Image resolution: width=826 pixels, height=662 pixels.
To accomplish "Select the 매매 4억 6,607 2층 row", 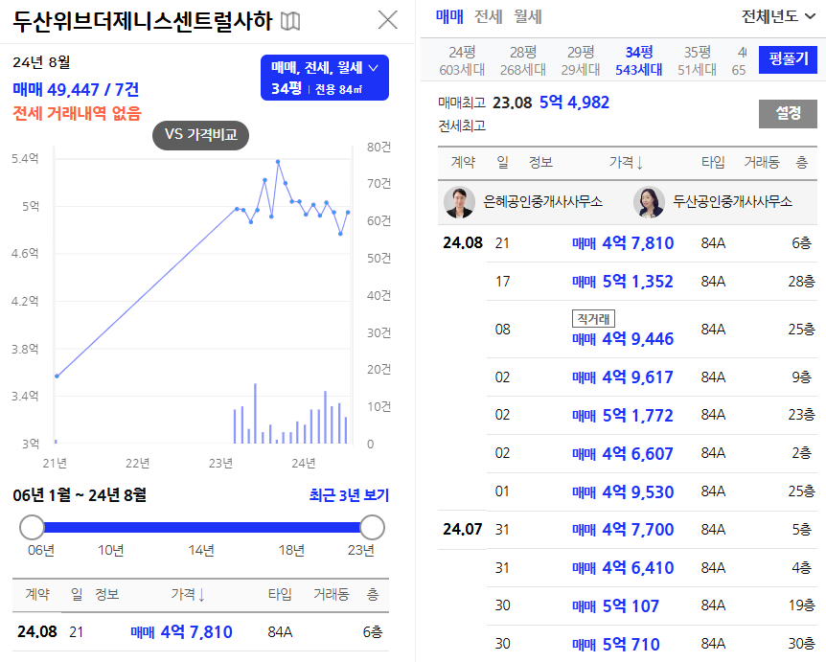I will tap(652, 454).
